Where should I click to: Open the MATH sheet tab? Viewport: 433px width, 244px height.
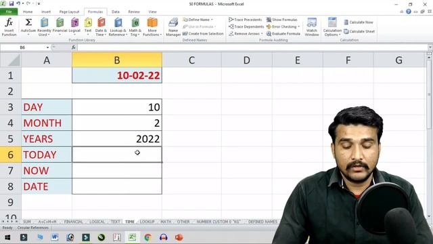pyautogui.click(x=166, y=222)
